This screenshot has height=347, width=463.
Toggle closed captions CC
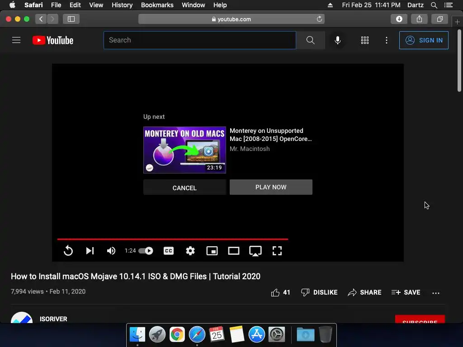point(169,251)
